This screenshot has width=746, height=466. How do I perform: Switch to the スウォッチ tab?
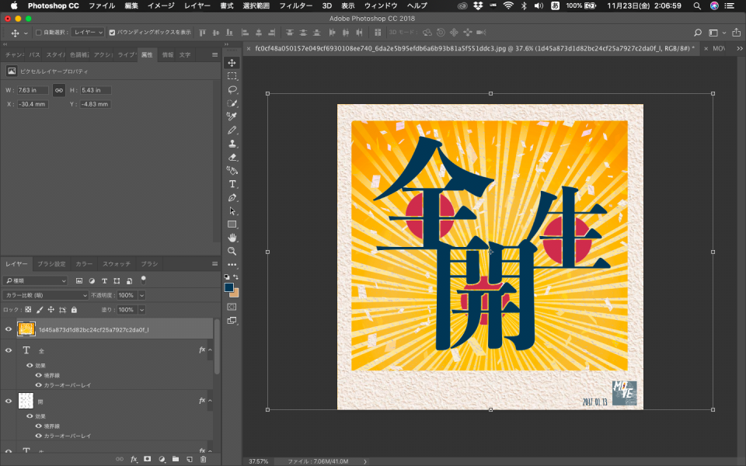coord(117,264)
